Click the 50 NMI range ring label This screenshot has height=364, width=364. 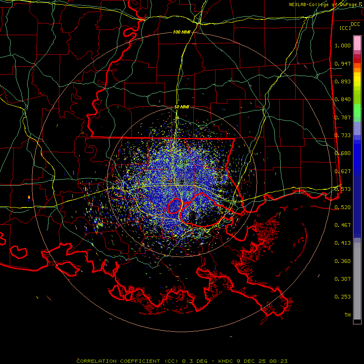pos(182,107)
